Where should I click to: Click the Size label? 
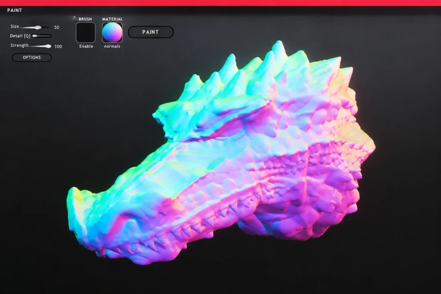point(15,26)
